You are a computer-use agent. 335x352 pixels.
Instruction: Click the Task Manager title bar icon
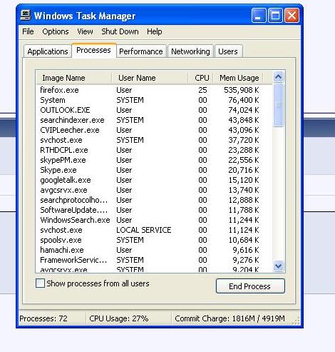[25, 15]
